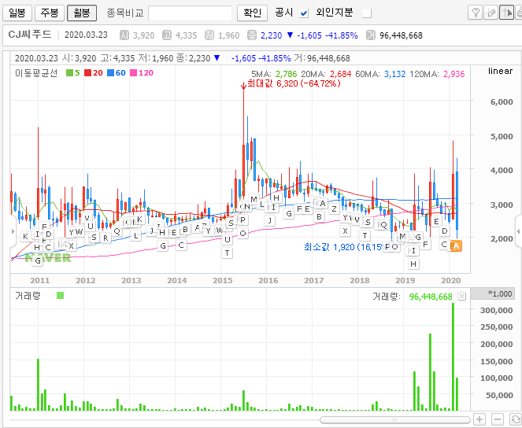Toggle the crosshair cursor tool

(506, 13)
